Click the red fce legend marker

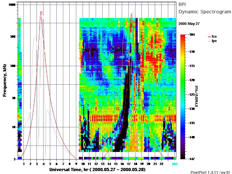[209, 37]
